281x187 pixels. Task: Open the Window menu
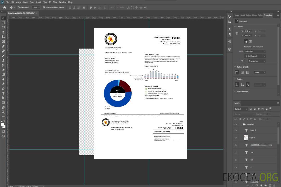63,2
